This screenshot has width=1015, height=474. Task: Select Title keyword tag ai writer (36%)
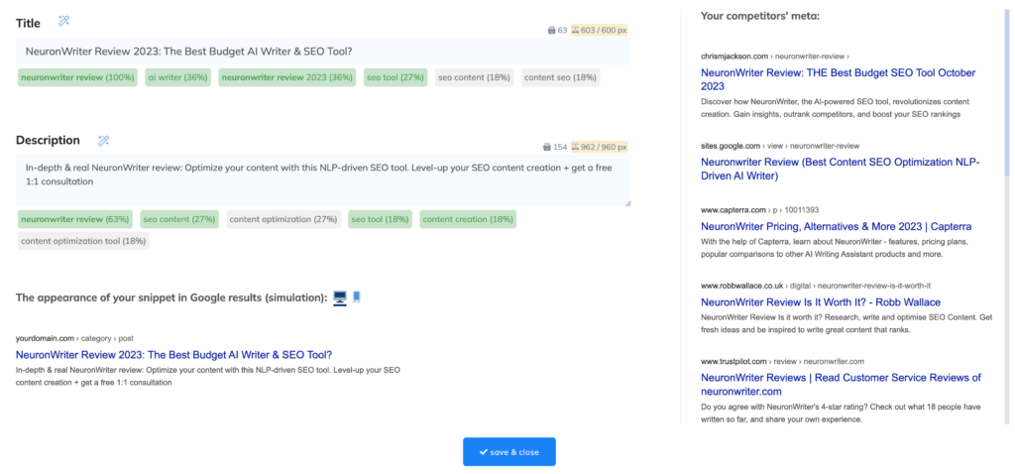(178, 77)
